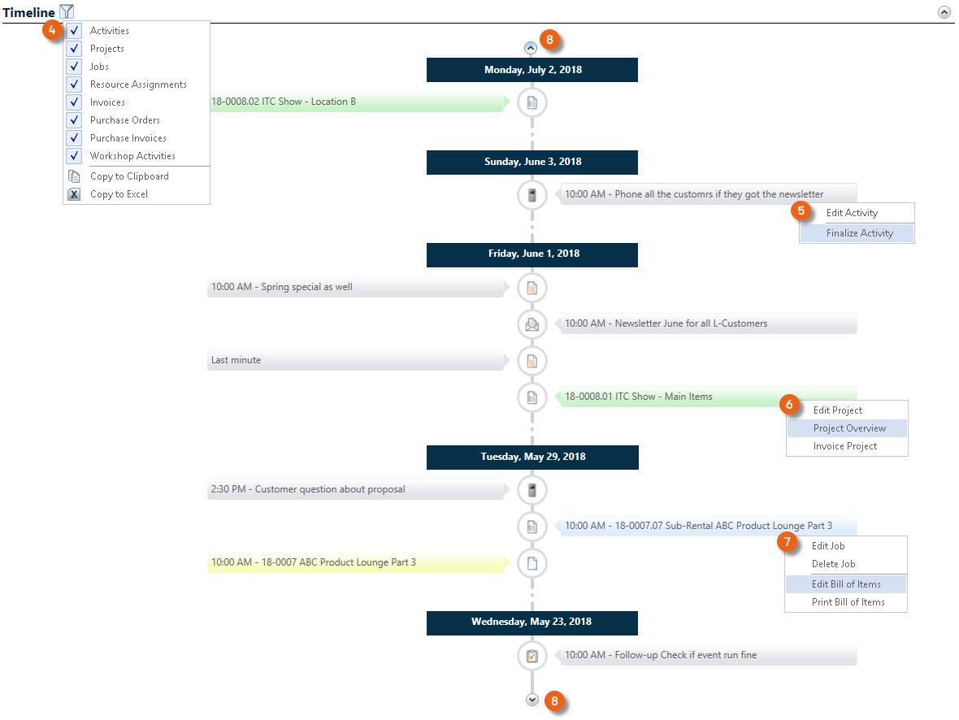Click the Timeline filter funnel icon
Viewport: 959px width, 720px height.
(x=67, y=12)
